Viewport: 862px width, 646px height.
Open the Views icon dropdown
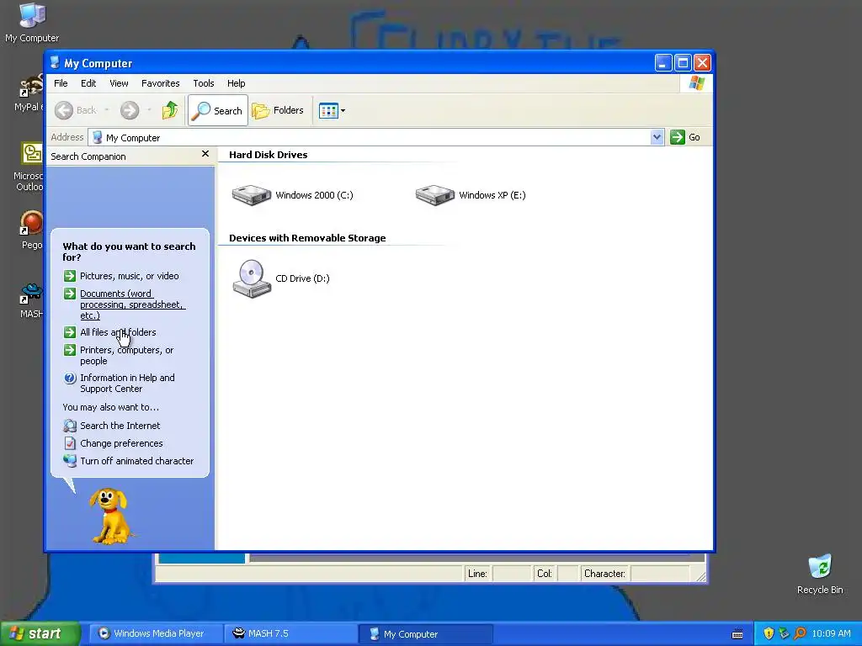click(x=332, y=110)
